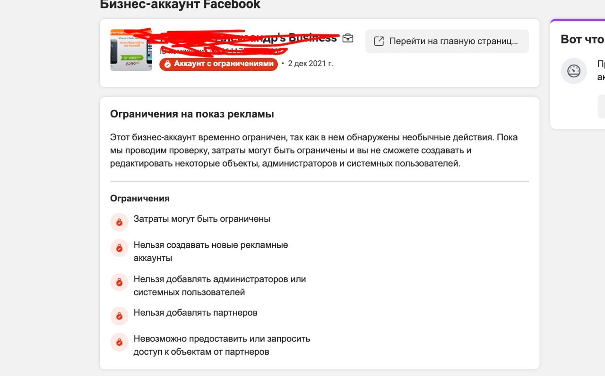Click the external-link icon in 'Перейти' button
The height and width of the screenshot is (376, 605).
click(379, 41)
